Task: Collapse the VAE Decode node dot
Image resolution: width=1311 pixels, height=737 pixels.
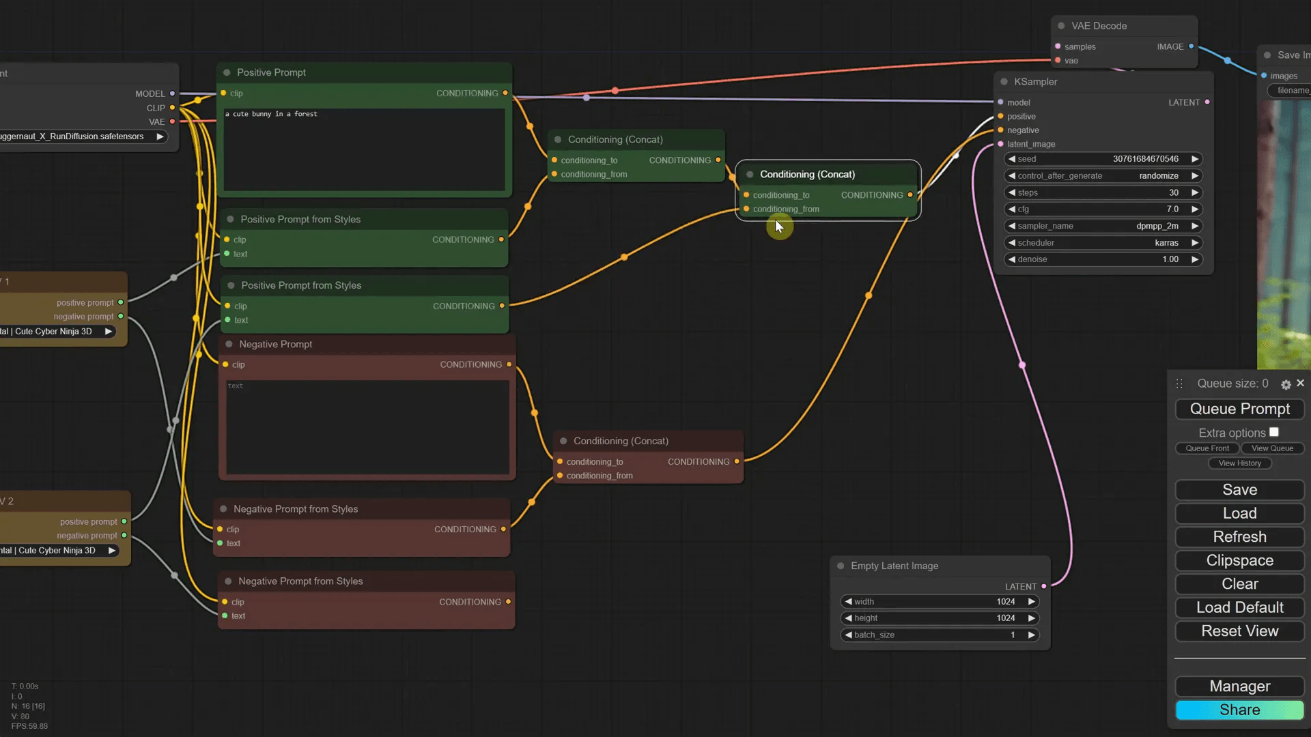Action: (x=1061, y=26)
